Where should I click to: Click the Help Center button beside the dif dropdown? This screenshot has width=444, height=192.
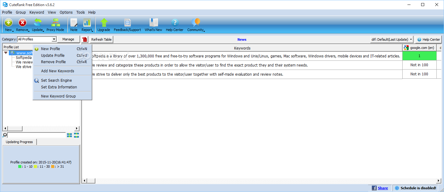[428, 39]
